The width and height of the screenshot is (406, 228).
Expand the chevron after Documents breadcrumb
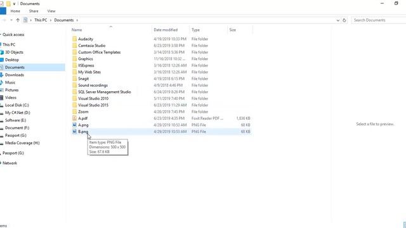[x=77, y=20]
